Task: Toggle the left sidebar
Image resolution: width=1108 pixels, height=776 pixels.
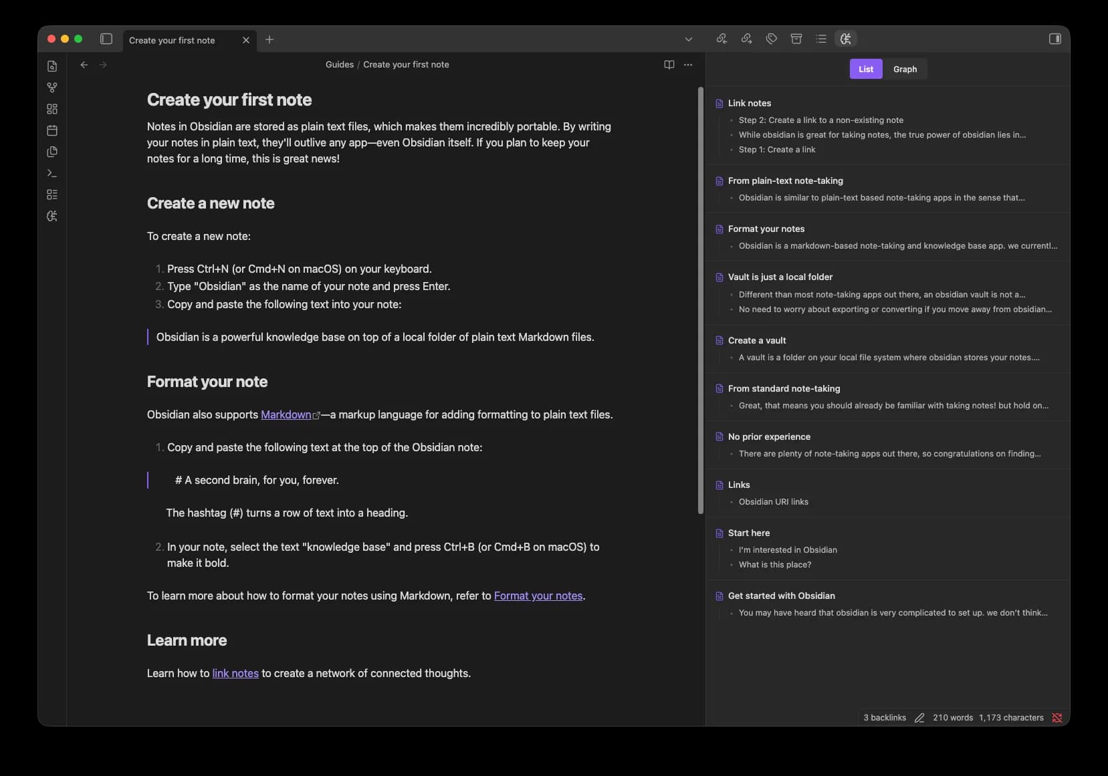Action: pyautogui.click(x=106, y=39)
